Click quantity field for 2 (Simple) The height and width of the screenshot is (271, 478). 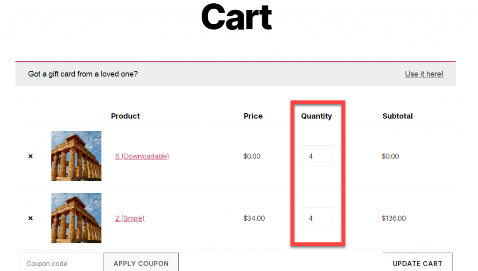(x=317, y=218)
